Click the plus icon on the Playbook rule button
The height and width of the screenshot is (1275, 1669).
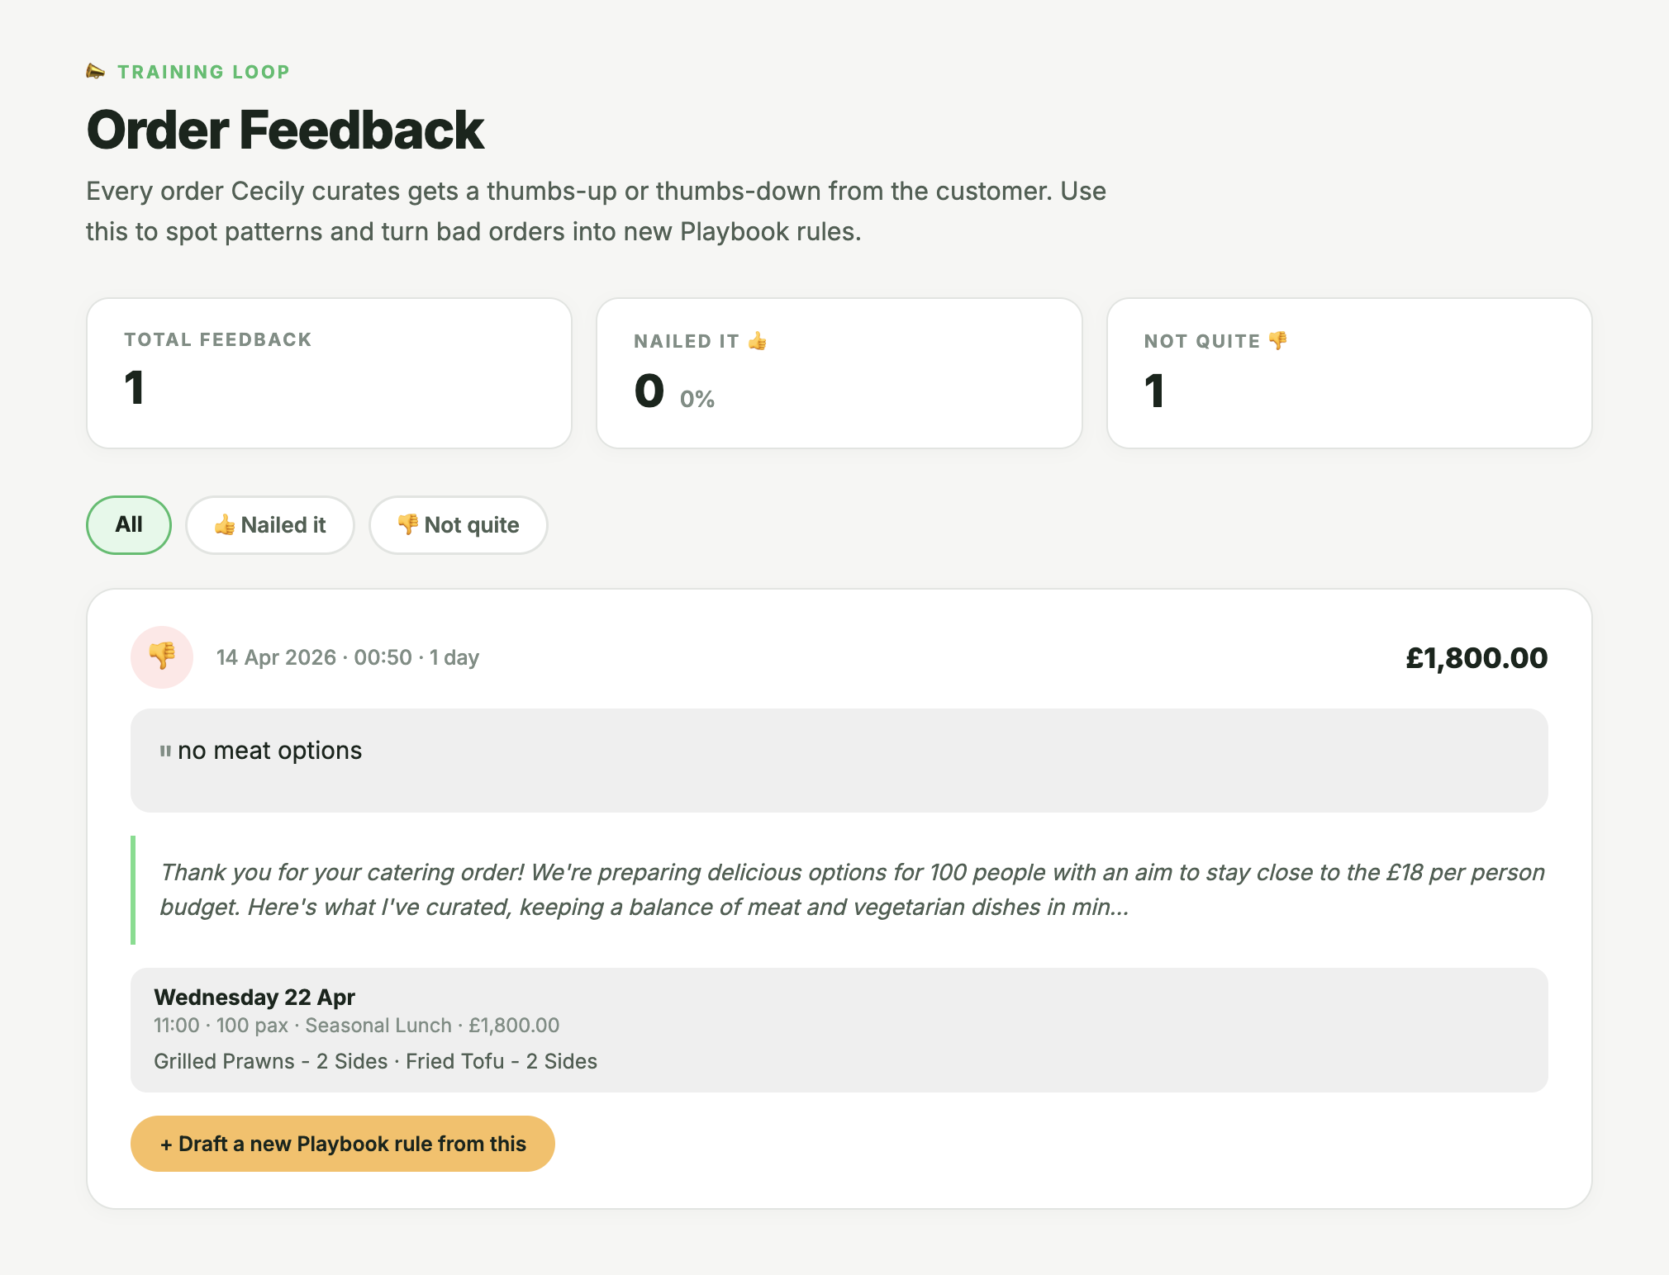[x=168, y=1144]
